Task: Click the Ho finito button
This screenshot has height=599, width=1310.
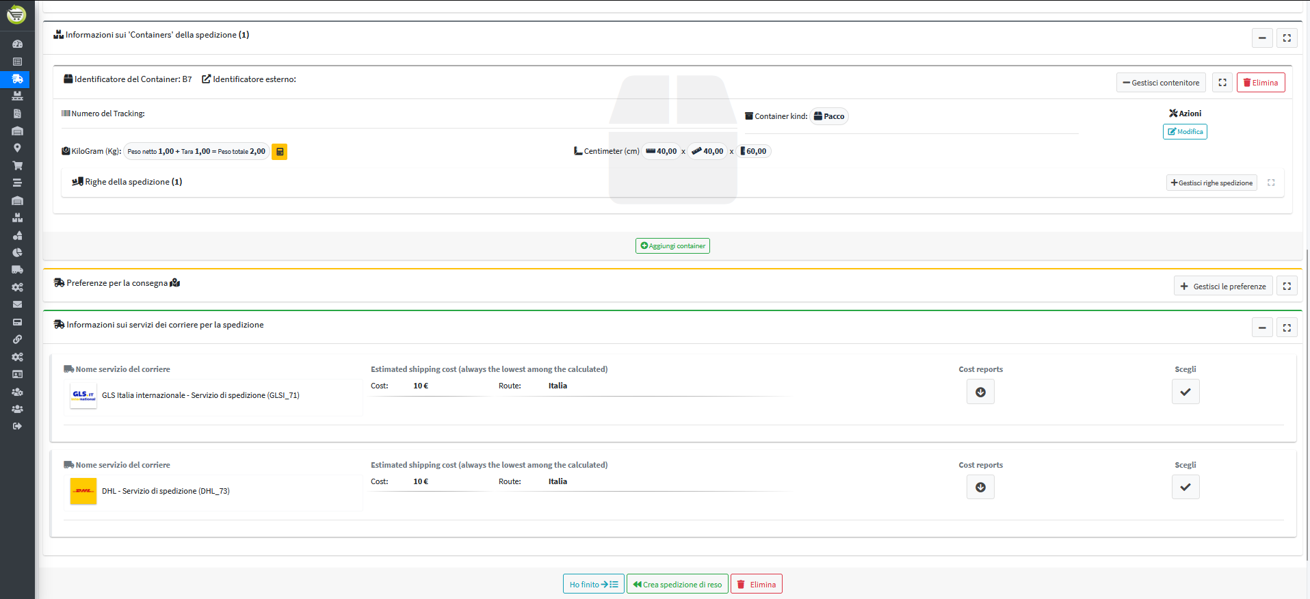Action: (593, 585)
